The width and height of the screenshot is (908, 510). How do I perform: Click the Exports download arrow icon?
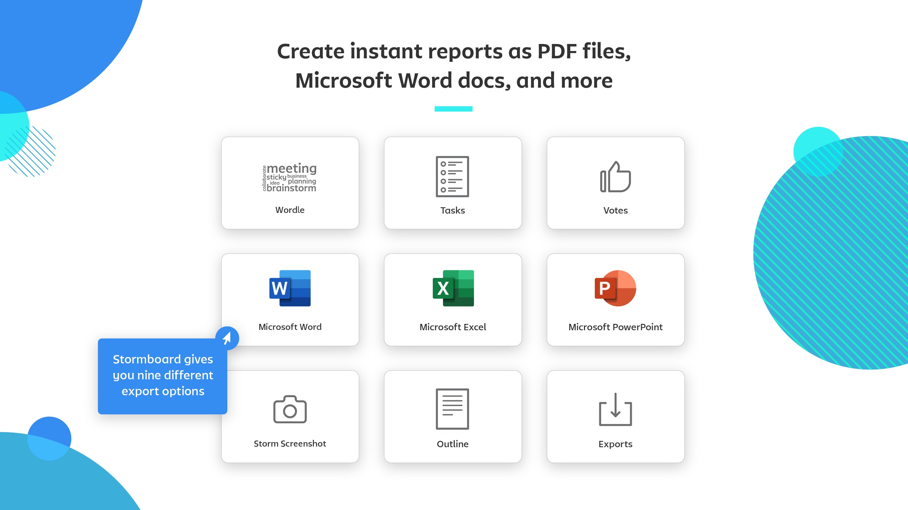click(x=616, y=410)
